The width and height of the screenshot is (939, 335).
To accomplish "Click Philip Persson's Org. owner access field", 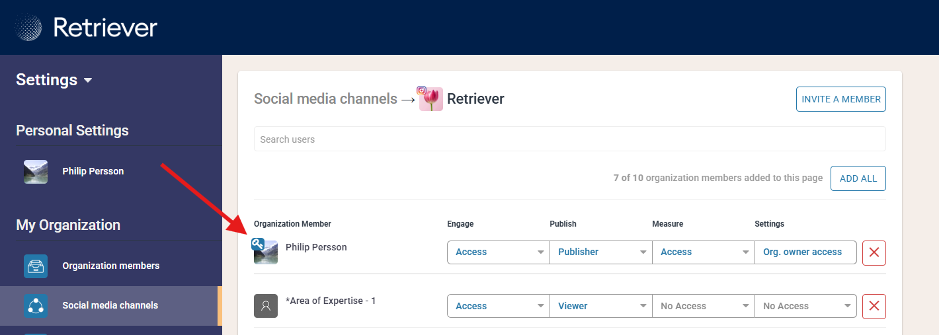I will click(806, 252).
